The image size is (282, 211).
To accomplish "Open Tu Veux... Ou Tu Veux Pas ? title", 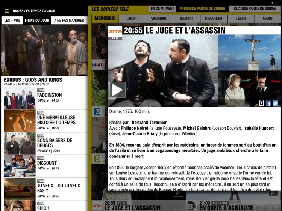I will 59,188.
